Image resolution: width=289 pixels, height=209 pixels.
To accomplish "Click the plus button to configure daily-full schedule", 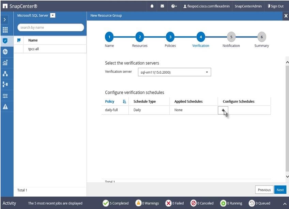I will point(223,110).
